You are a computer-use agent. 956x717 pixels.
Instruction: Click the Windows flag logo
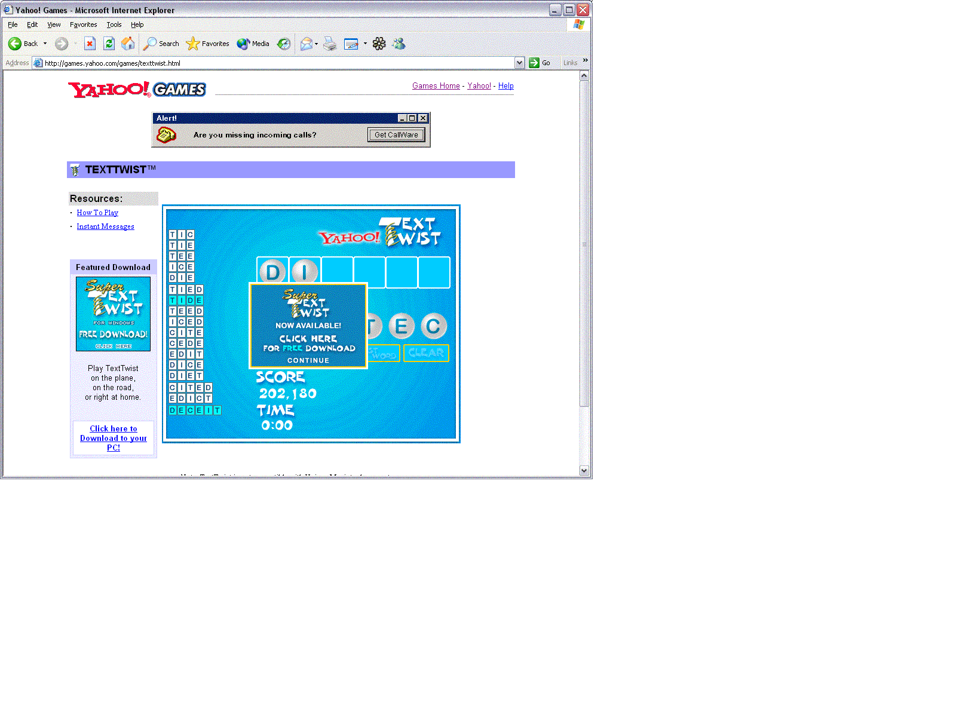click(578, 24)
